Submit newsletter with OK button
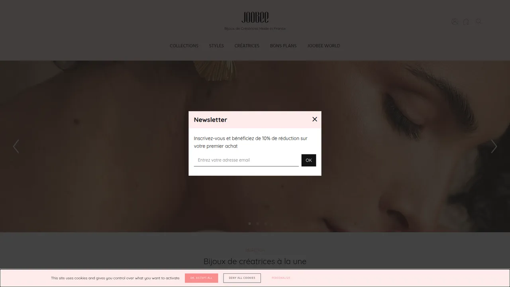510x287 pixels. pos(309,160)
